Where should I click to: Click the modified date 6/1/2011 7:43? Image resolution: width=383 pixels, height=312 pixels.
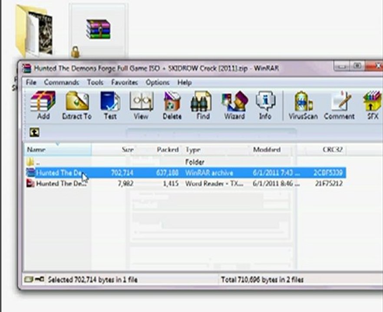pyautogui.click(x=276, y=173)
